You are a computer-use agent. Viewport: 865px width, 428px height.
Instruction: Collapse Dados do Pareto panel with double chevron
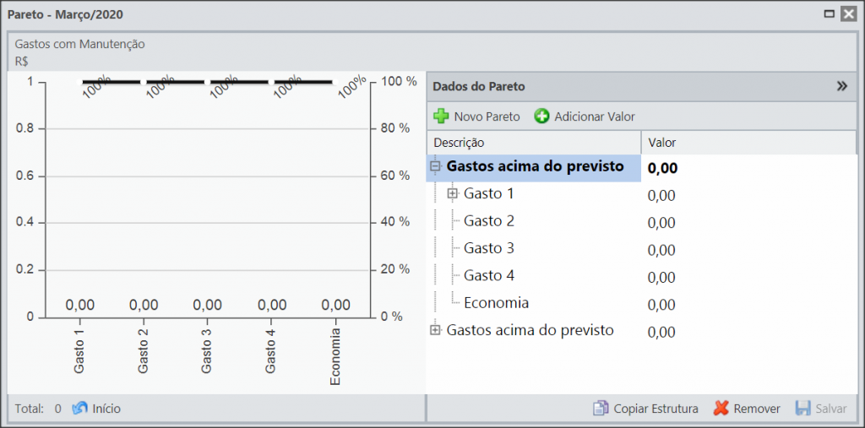(x=842, y=86)
